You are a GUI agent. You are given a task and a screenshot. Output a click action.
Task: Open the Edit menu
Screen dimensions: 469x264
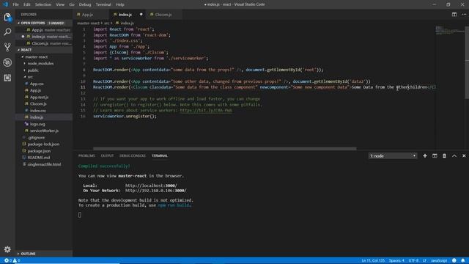point(27,4)
